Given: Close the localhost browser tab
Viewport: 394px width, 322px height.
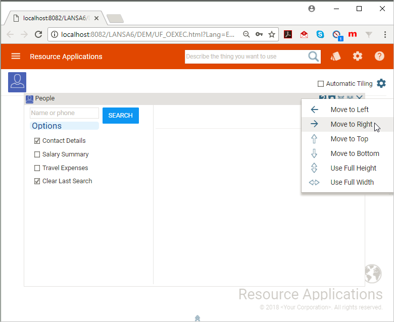Looking at the screenshot, I should click(96, 18).
